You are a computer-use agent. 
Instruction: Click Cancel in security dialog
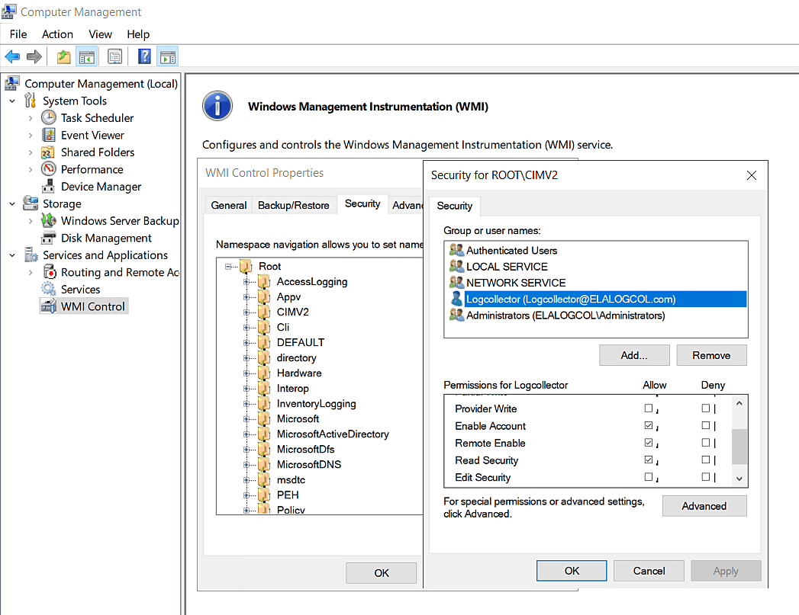649,571
